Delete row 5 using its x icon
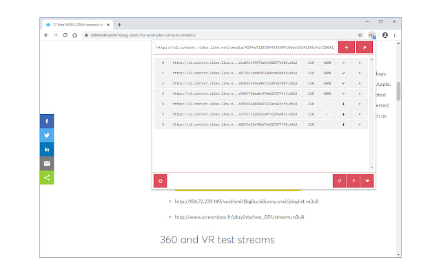Image resolution: width=441 pixels, height=275 pixels. tap(359, 113)
